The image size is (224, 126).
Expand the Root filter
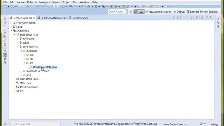coord(18,43)
